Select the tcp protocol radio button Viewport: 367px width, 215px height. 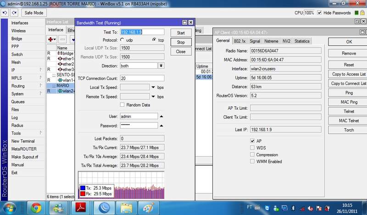154,40
